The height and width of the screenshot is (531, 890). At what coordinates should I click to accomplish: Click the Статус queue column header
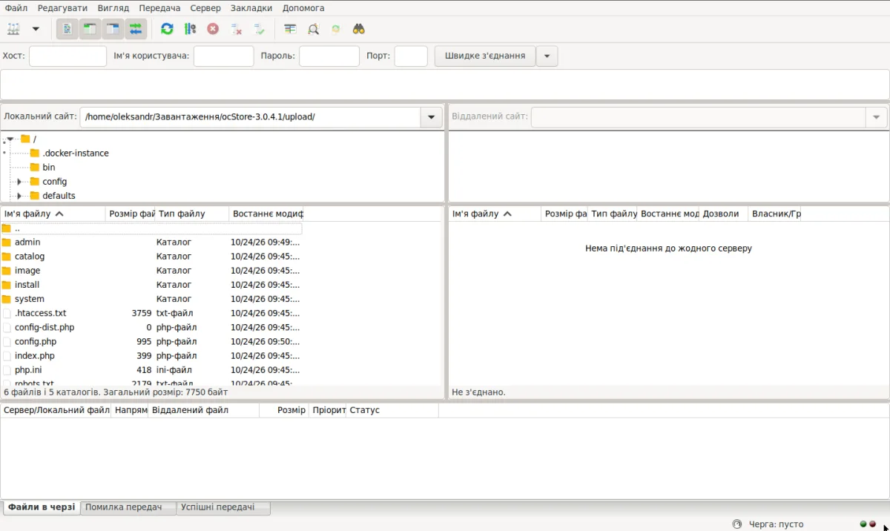click(x=392, y=410)
